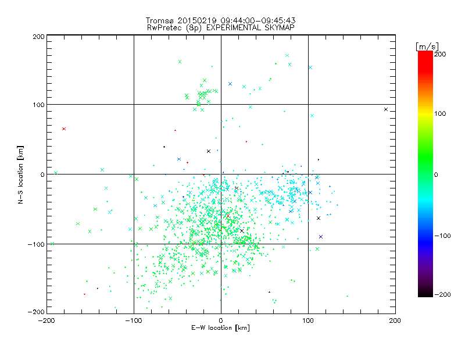The image size is (465, 349).
Task: Click the x-axis tick label '100'
Action: (x=308, y=320)
